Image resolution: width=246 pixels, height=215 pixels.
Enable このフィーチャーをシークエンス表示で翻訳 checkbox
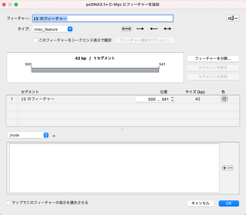(x=35, y=40)
